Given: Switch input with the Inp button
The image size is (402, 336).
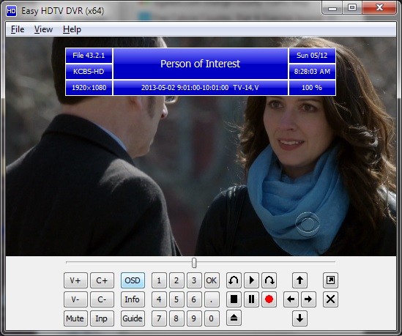Looking at the screenshot, I should (x=102, y=318).
